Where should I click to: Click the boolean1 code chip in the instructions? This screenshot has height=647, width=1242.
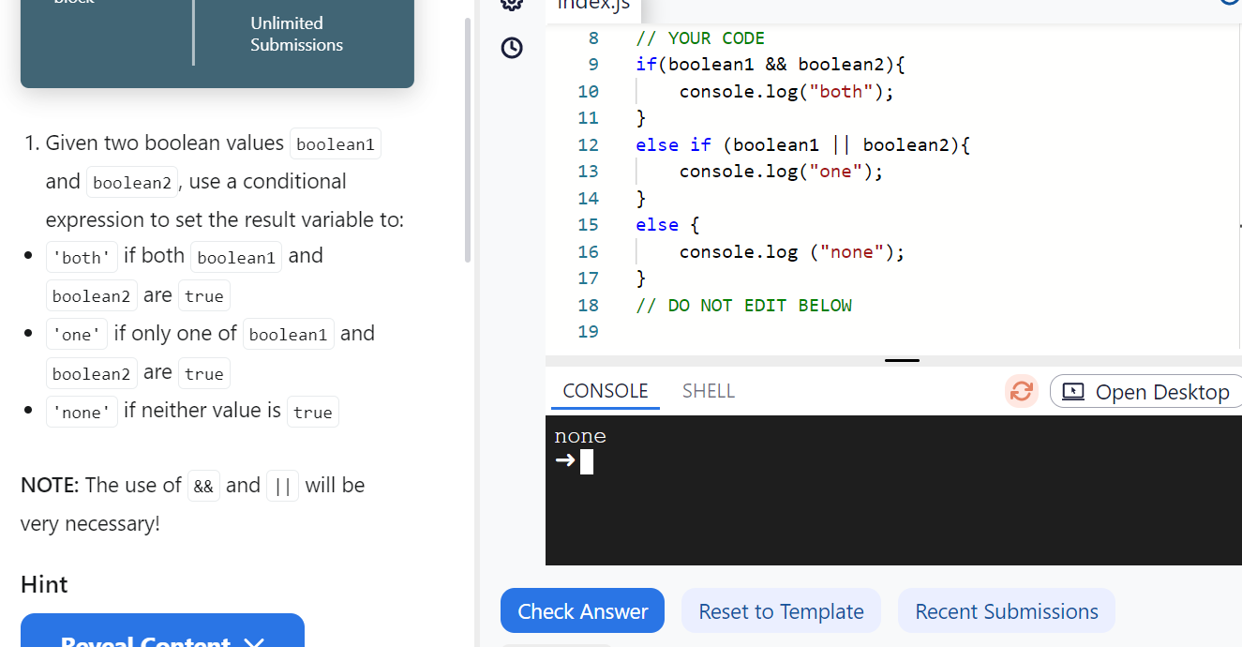[x=335, y=143]
